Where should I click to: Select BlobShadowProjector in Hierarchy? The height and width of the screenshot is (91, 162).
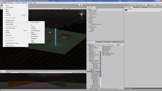pyautogui.click(x=96, y=24)
